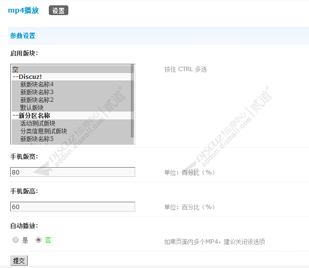309x268 pixels.
Task: Click the 提交 submit button
Action: click(x=19, y=261)
